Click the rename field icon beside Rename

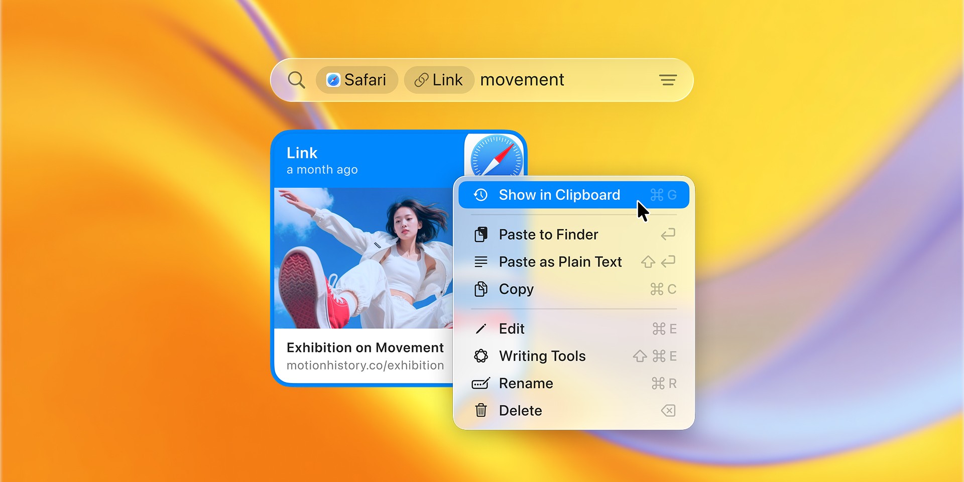(480, 384)
